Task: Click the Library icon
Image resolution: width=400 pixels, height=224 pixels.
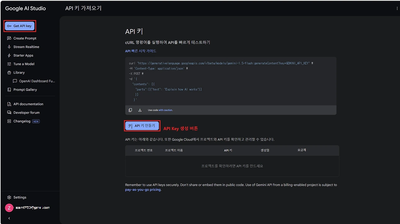Action: [x=9, y=72]
